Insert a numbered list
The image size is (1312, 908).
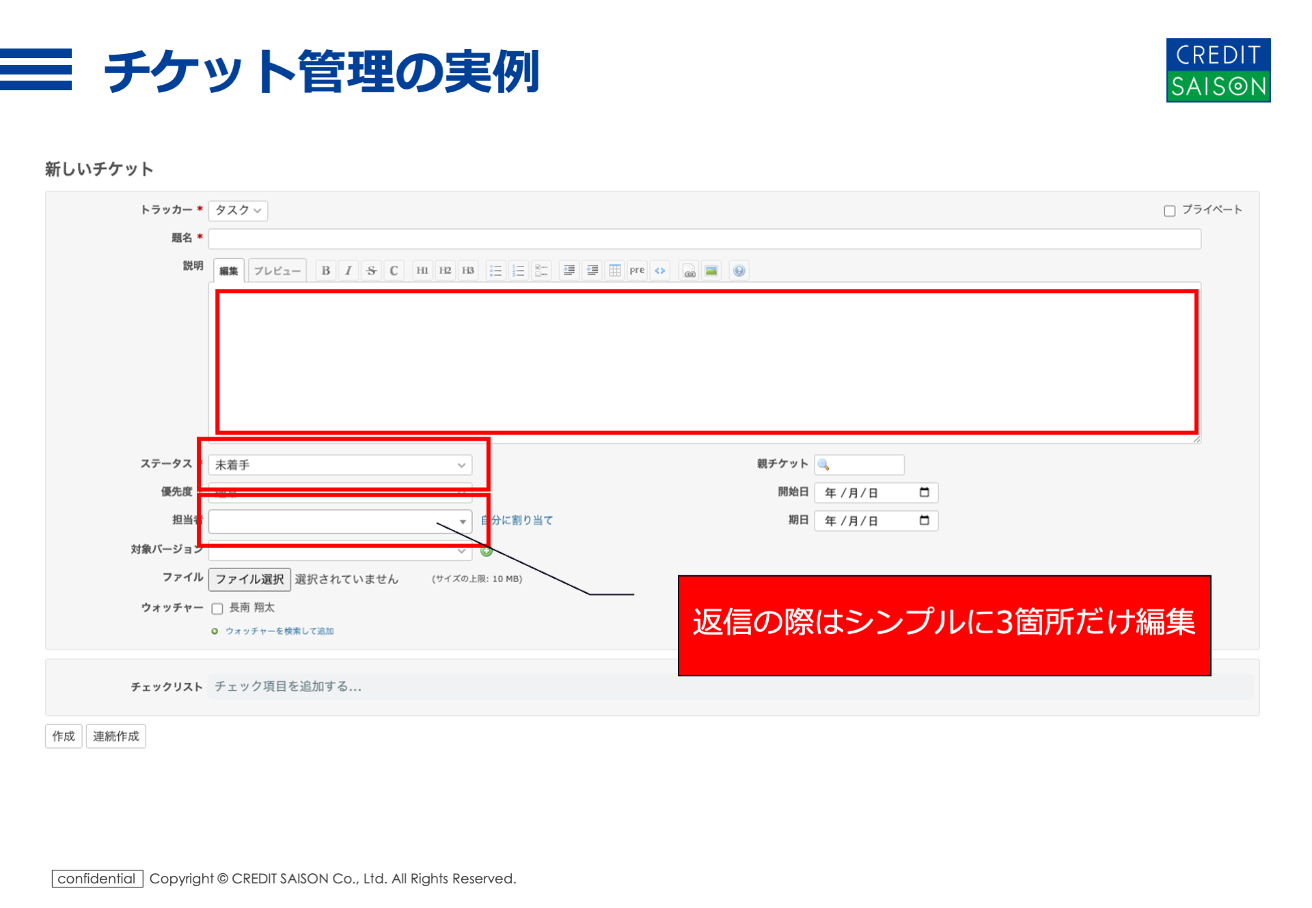[518, 271]
